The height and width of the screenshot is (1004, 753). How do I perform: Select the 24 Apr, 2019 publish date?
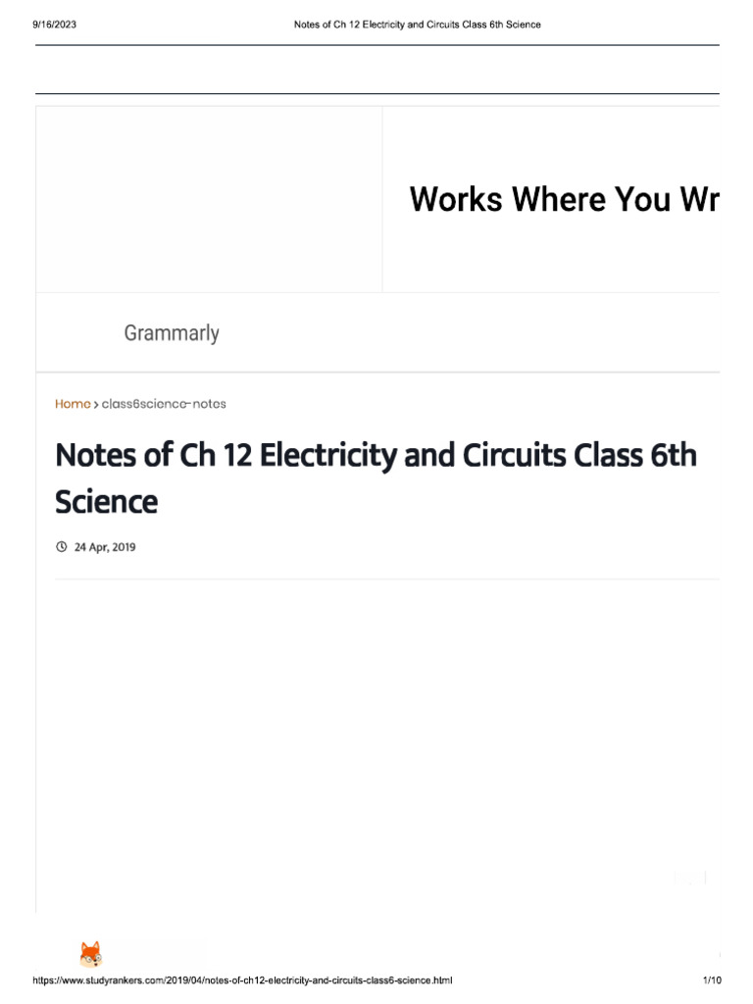tap(105, 547)
